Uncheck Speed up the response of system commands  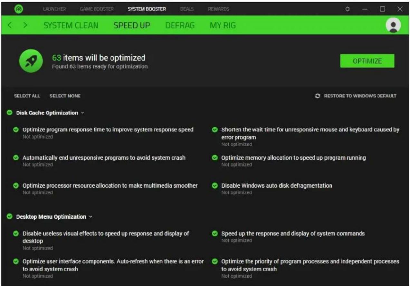pyautogui.click(x=215, y=233)
